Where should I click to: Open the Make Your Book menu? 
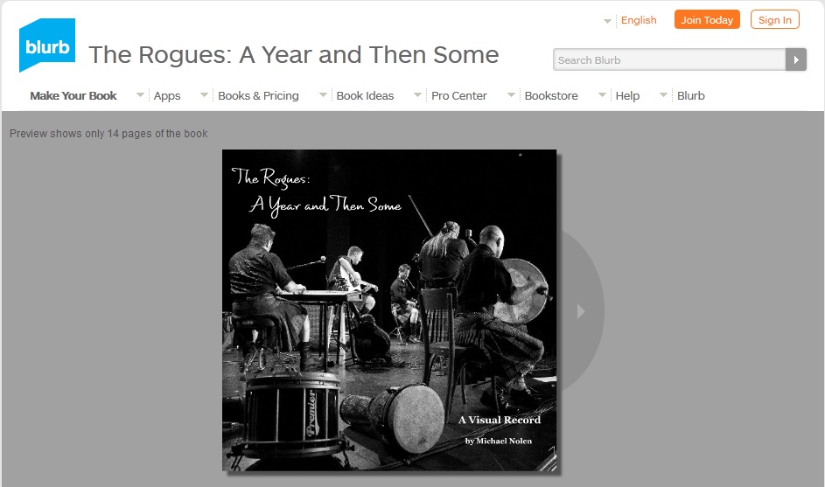pos(73,95)
